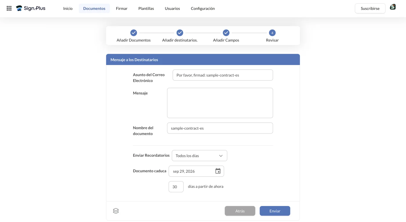Expand the Enviar Recordatorios dropdown
The image size is (406, 222).
(200, 156)
